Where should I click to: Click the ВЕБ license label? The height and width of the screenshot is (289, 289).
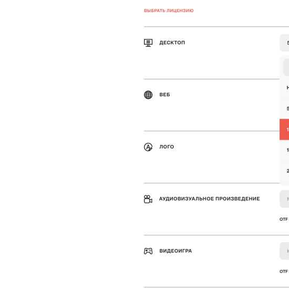pyautogui.click(x=164, y=95)
